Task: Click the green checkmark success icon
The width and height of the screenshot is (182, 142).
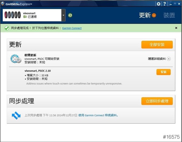Action: pyautogui.click(x=7, y=28)
